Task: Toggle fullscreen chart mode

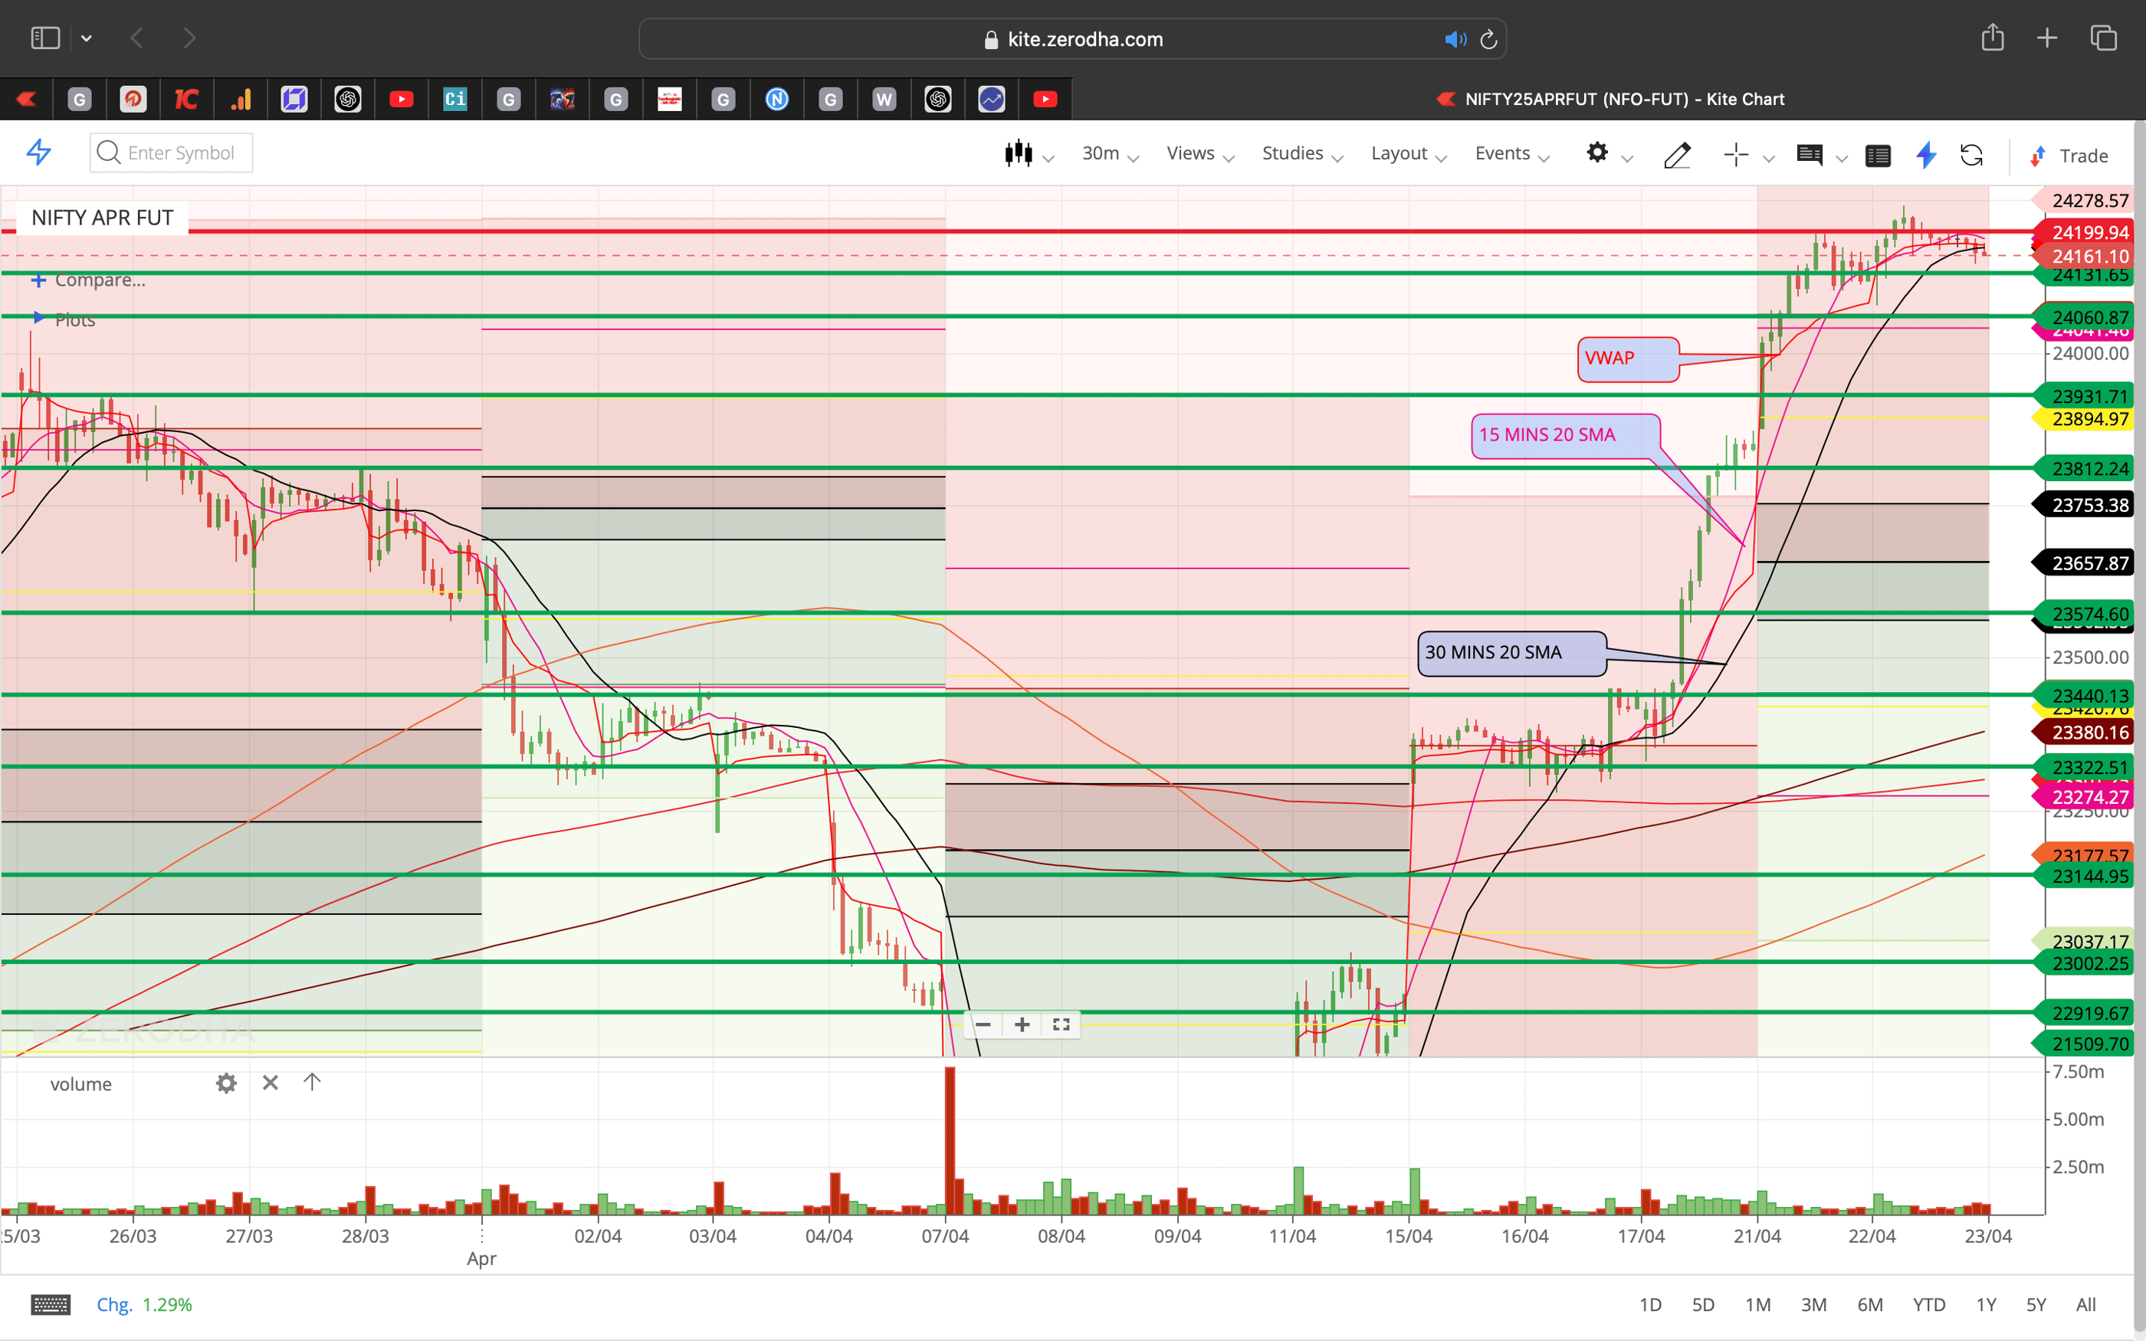Action: 1061,1025
